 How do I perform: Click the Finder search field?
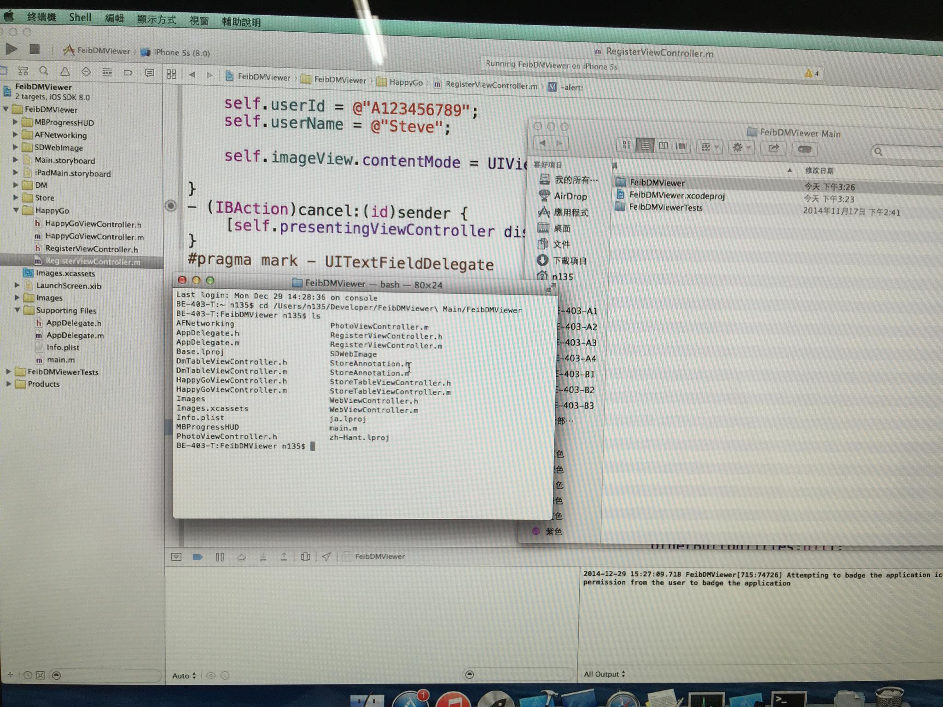[x=907, y=151]
